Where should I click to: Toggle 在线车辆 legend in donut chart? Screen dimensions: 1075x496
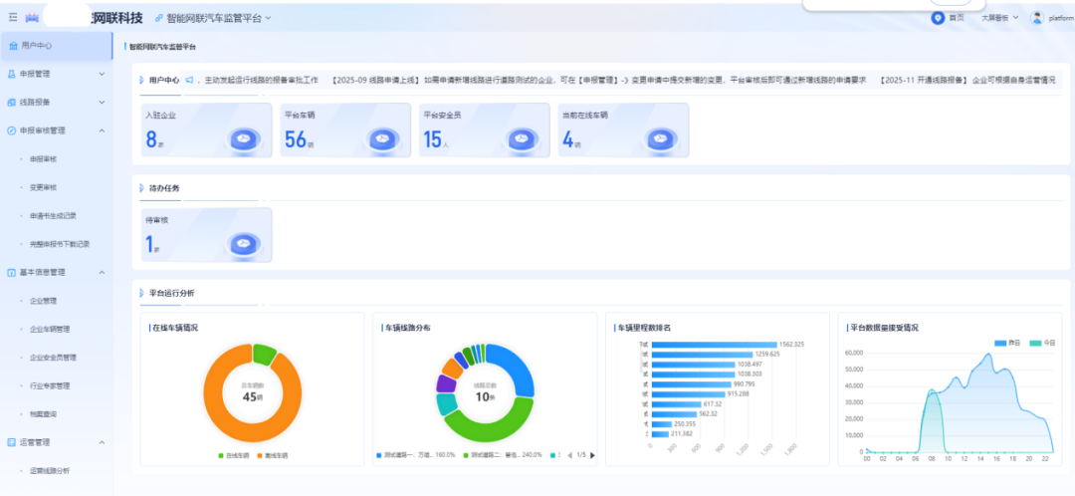pyautogui.click(x=234, y=455)
